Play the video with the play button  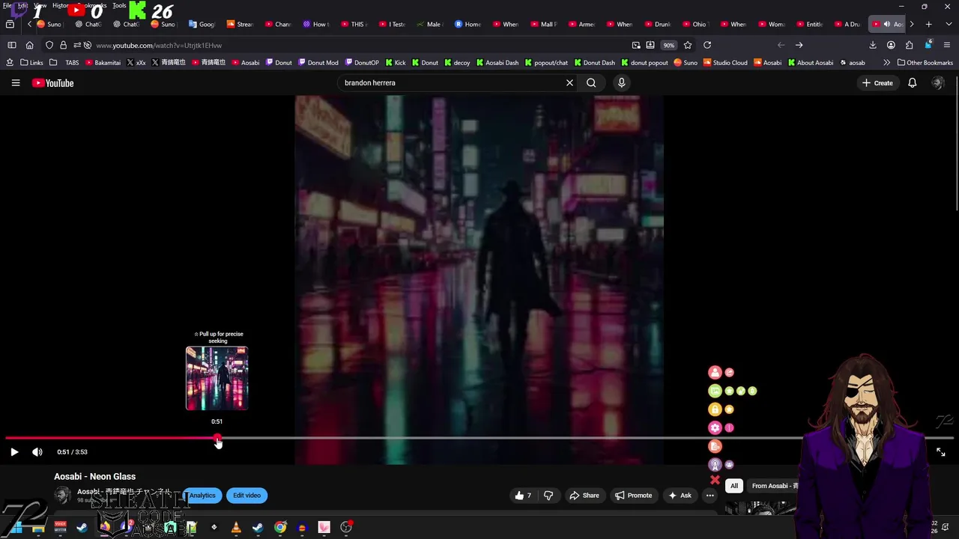(14, 452)
